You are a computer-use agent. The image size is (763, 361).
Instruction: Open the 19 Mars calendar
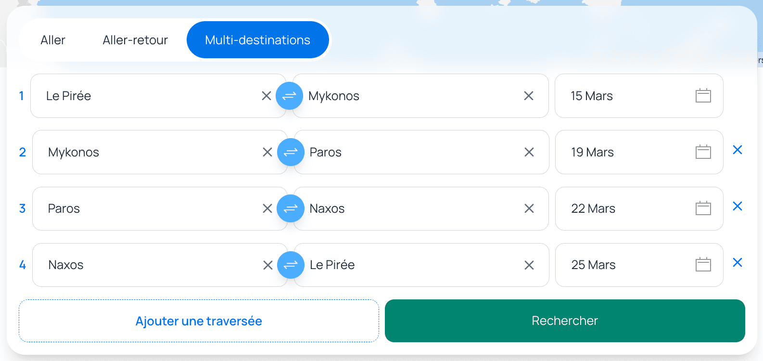tap(703, 152)
